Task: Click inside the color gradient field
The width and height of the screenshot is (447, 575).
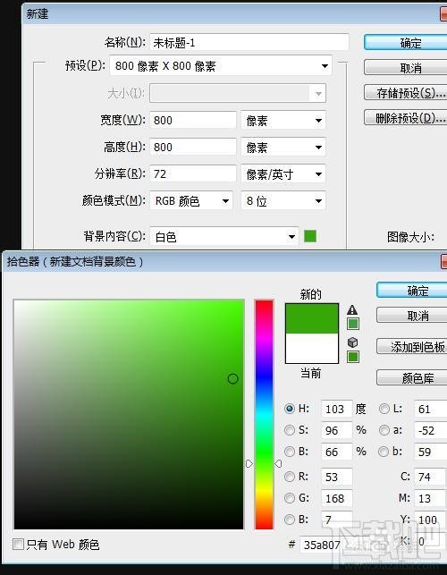Action: [x=129, y=414]
